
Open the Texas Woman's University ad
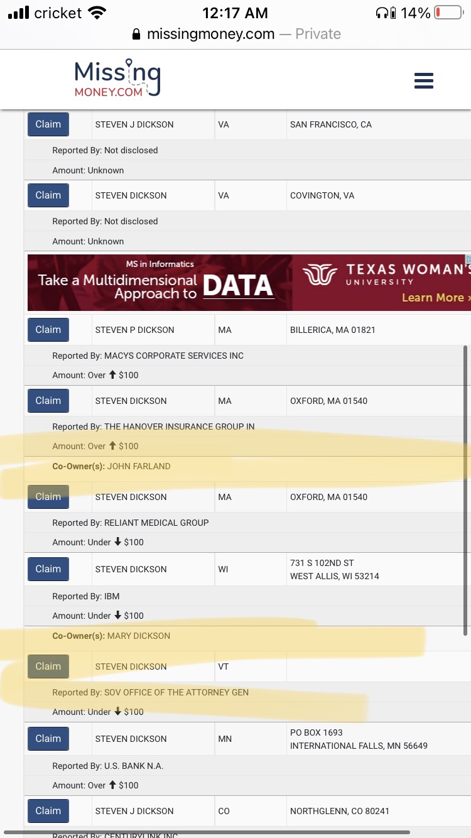coord(249,283)
